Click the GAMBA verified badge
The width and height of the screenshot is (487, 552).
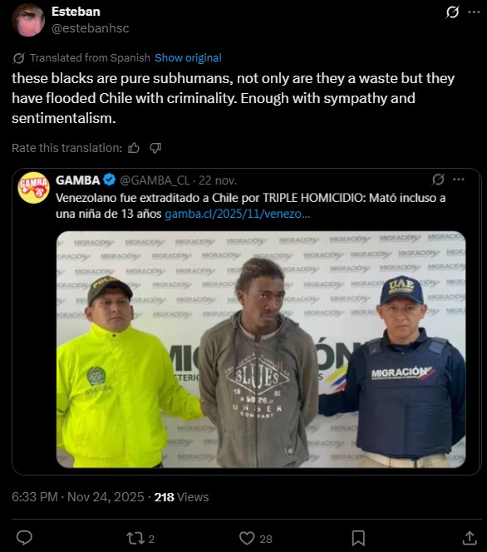(110, 180)
